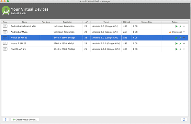The width and height of the screenshot is (191, 124).
Task: Edit the Nexus 6P API 23 device
Action: [180, 38]
